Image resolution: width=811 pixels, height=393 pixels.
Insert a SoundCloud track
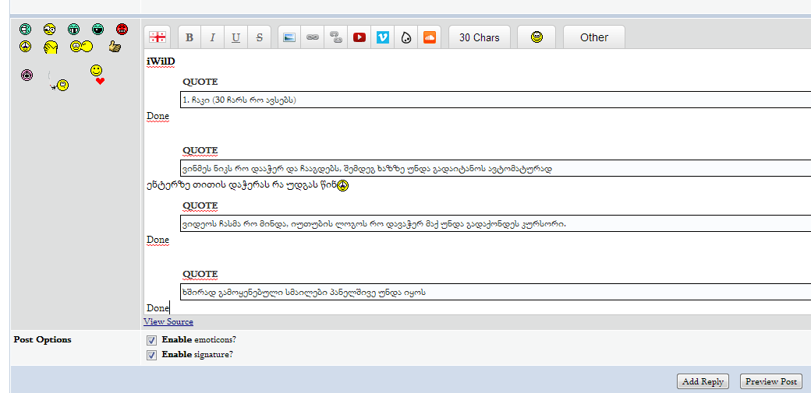(430, 37)
